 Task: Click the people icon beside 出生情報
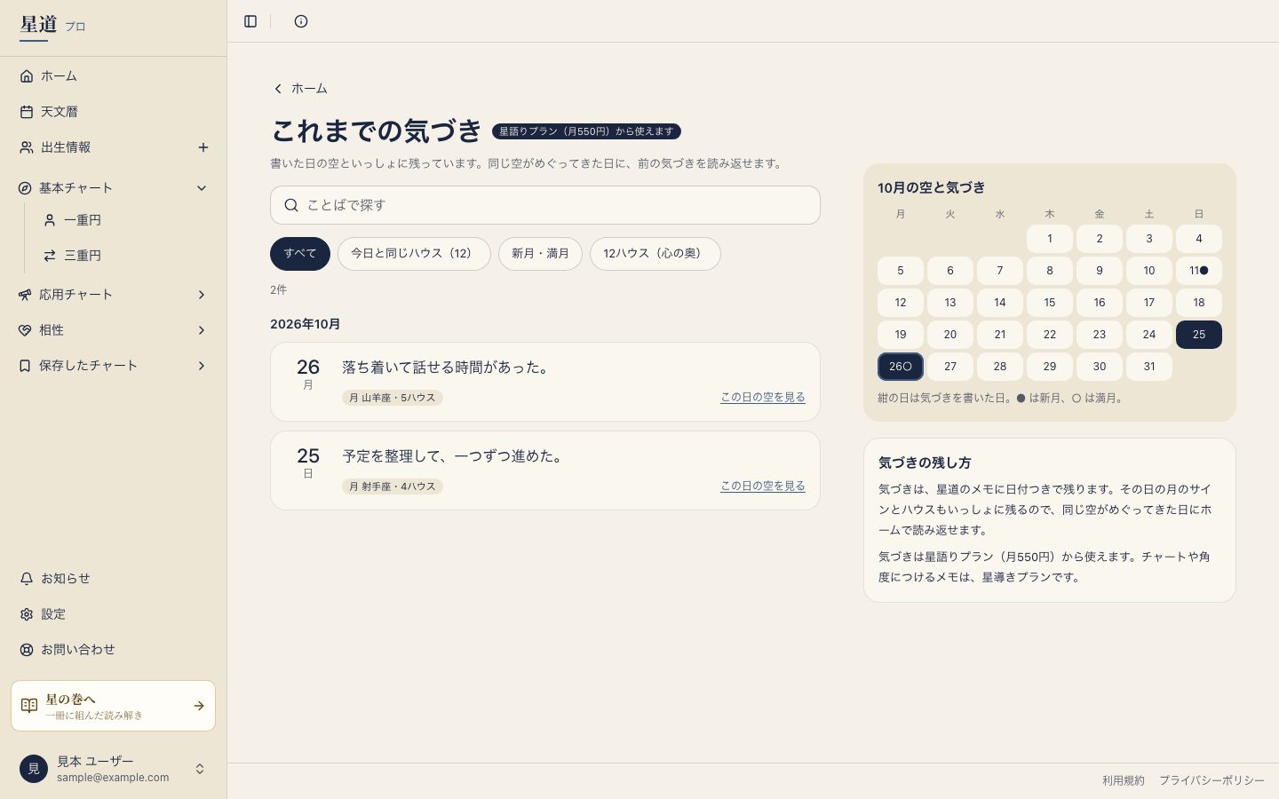click(x=27, y=147)
